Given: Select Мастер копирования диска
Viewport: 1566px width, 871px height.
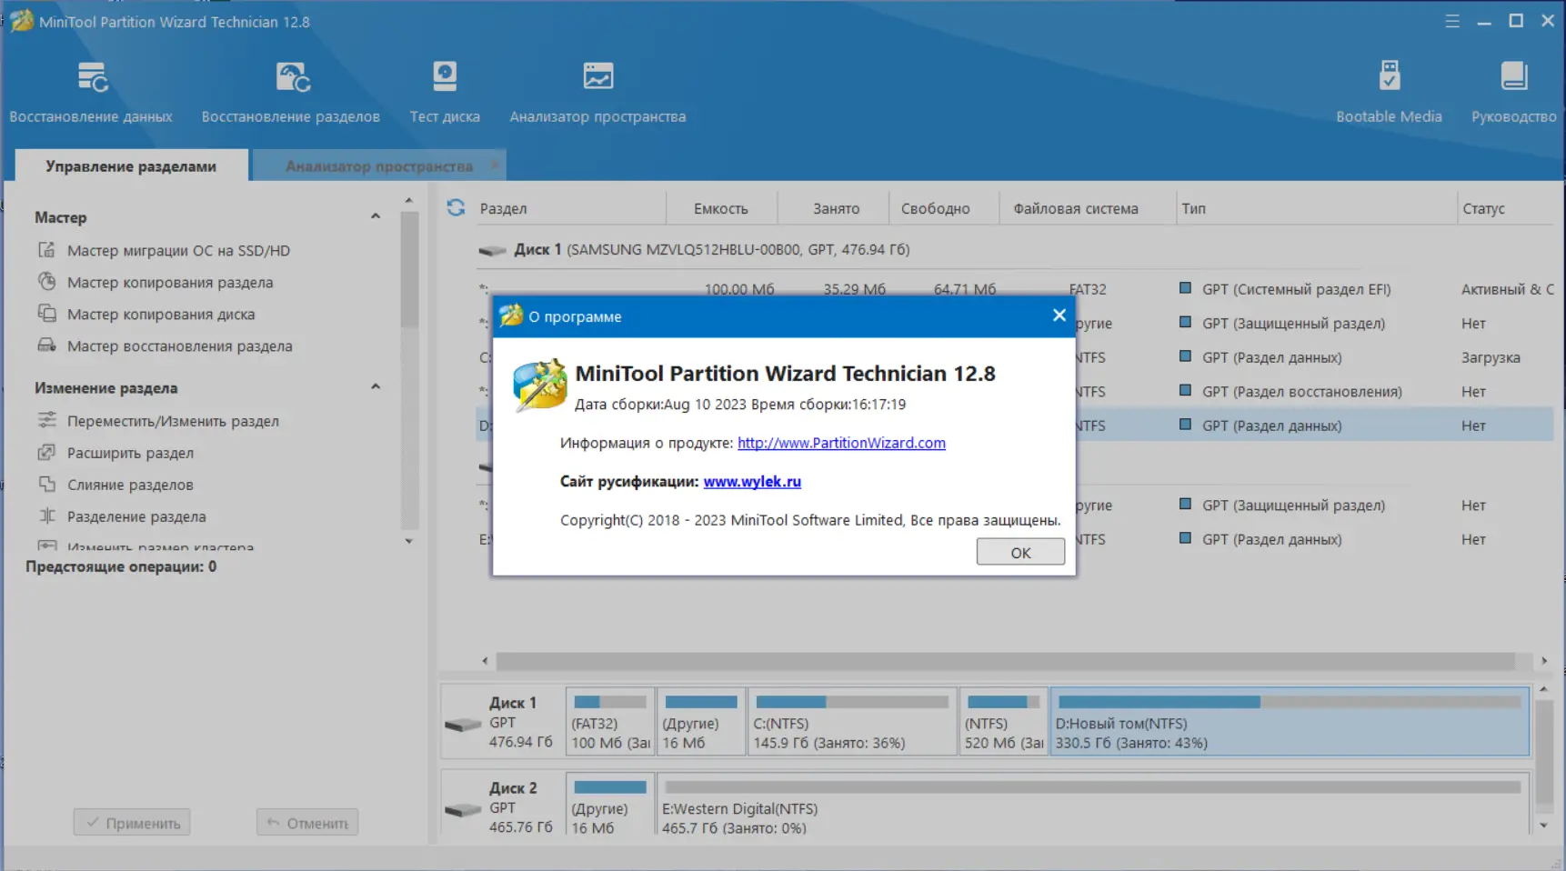Looking at the screenshot, I should click(x=160, y=314).
